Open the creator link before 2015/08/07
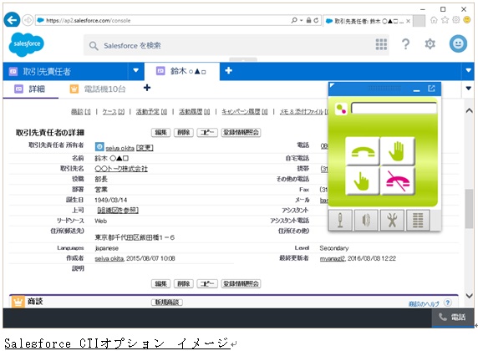 [109, 258]
